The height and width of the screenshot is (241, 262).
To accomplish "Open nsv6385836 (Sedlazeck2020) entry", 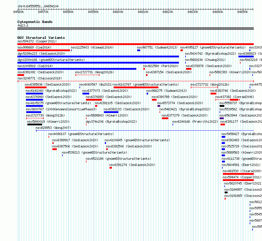I will coord(48,84).
